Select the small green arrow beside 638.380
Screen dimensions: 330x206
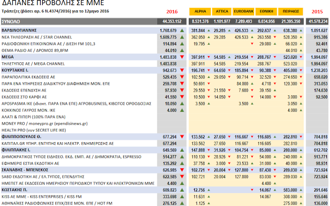point(301,30)
